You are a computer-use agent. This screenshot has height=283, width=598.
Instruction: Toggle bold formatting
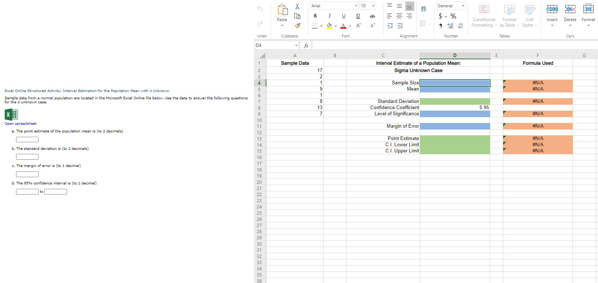point(315,16)
